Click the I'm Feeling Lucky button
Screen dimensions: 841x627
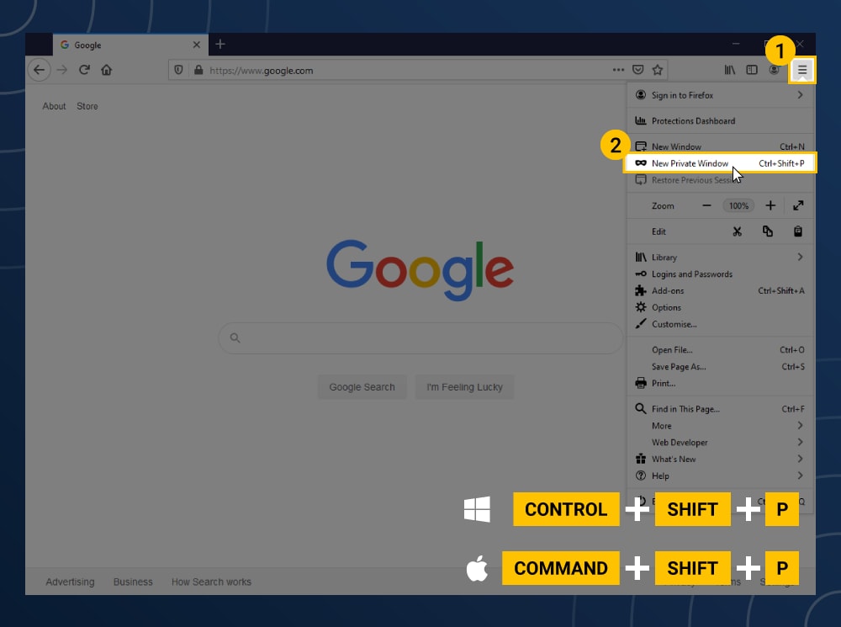[464, 387]
